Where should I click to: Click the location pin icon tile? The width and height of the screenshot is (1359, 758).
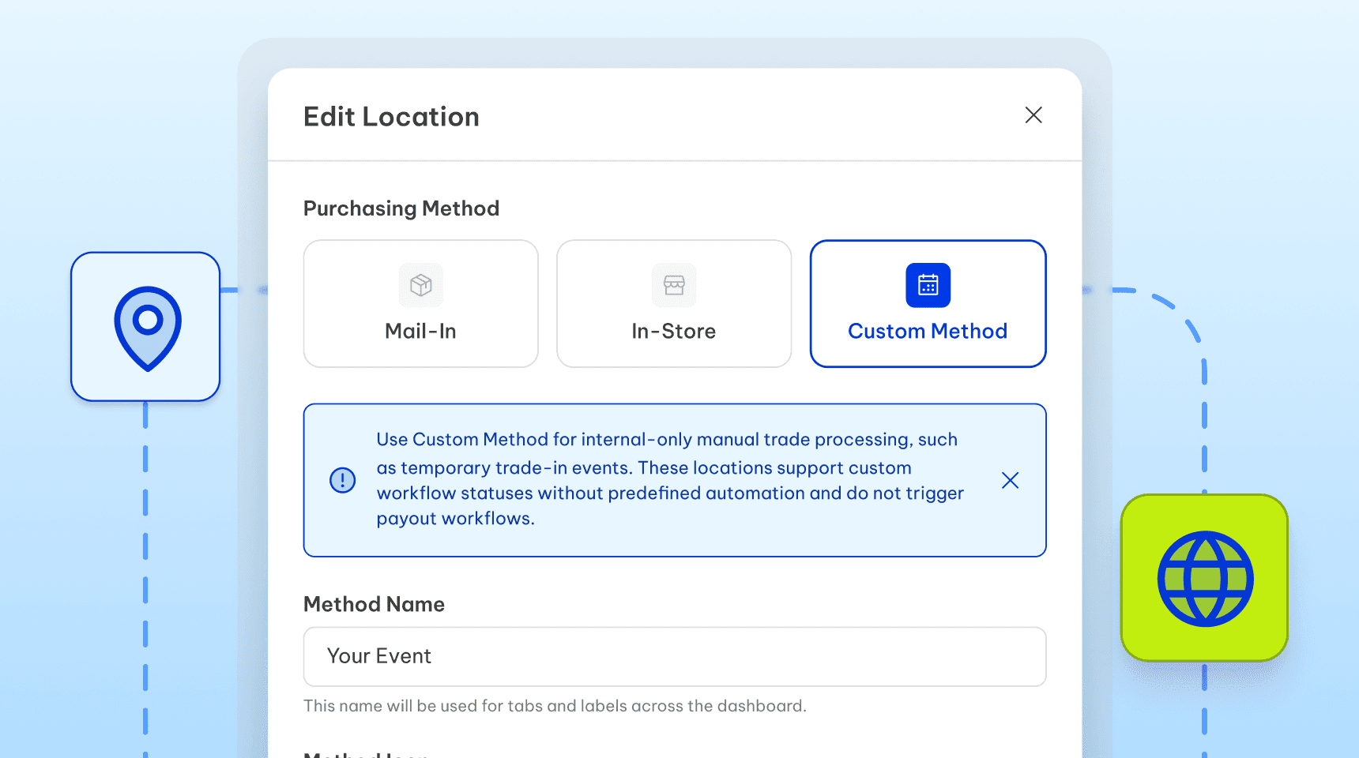coord(145,327)
